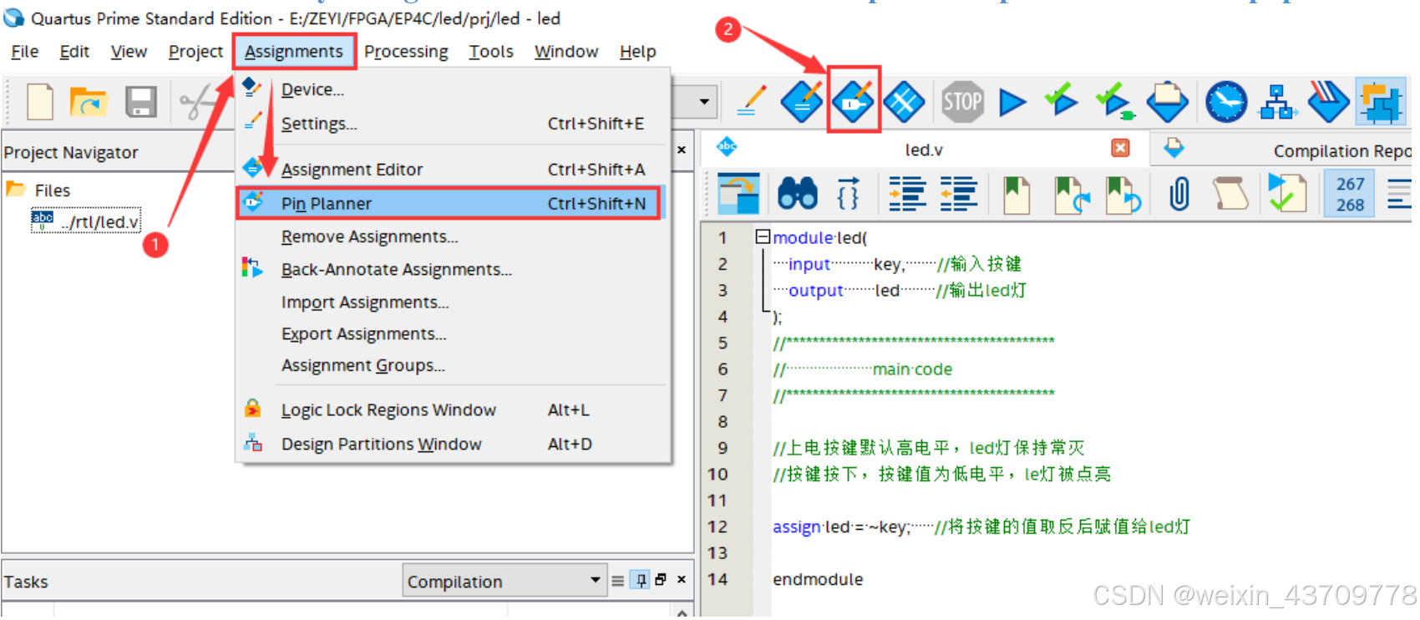
Task: Save the file with the floppy disk icon
Action: (140, 103)
